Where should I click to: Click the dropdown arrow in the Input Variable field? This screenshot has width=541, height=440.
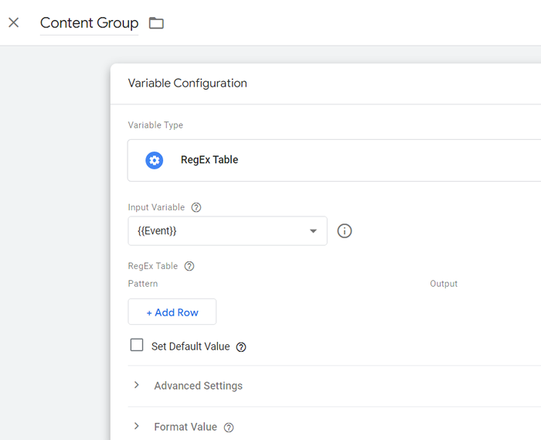click(x=313, y=231)
